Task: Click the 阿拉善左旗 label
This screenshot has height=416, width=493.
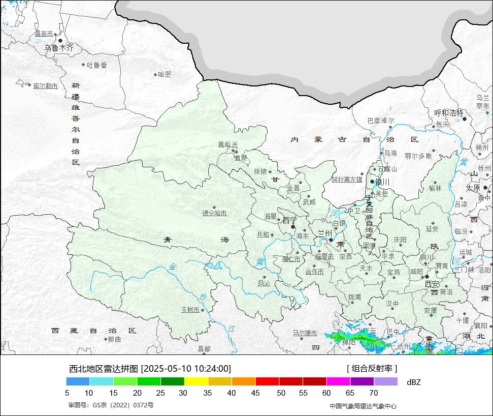Action: coord(347,180)
